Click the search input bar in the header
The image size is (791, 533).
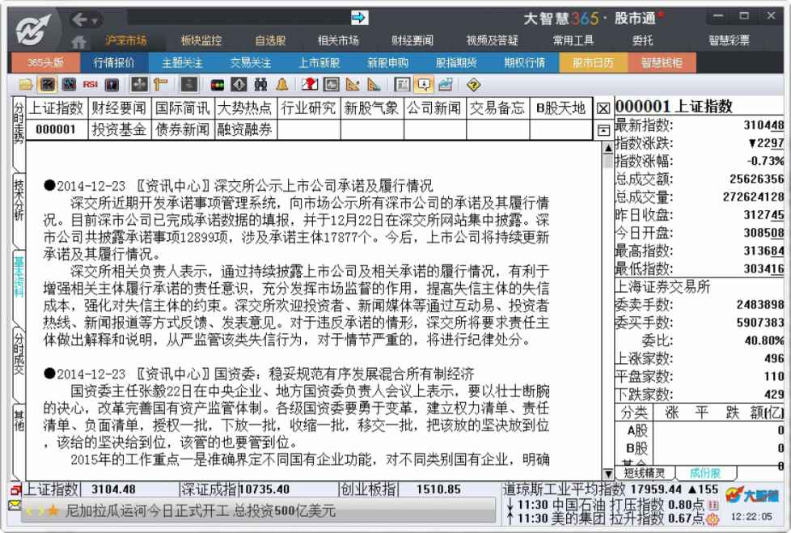(238, 18)
